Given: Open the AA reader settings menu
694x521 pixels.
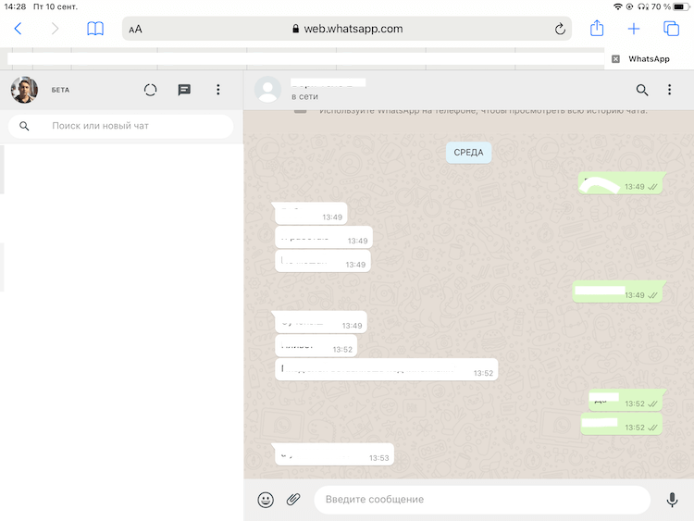Looking at the screenshot, I should [135, 29].
